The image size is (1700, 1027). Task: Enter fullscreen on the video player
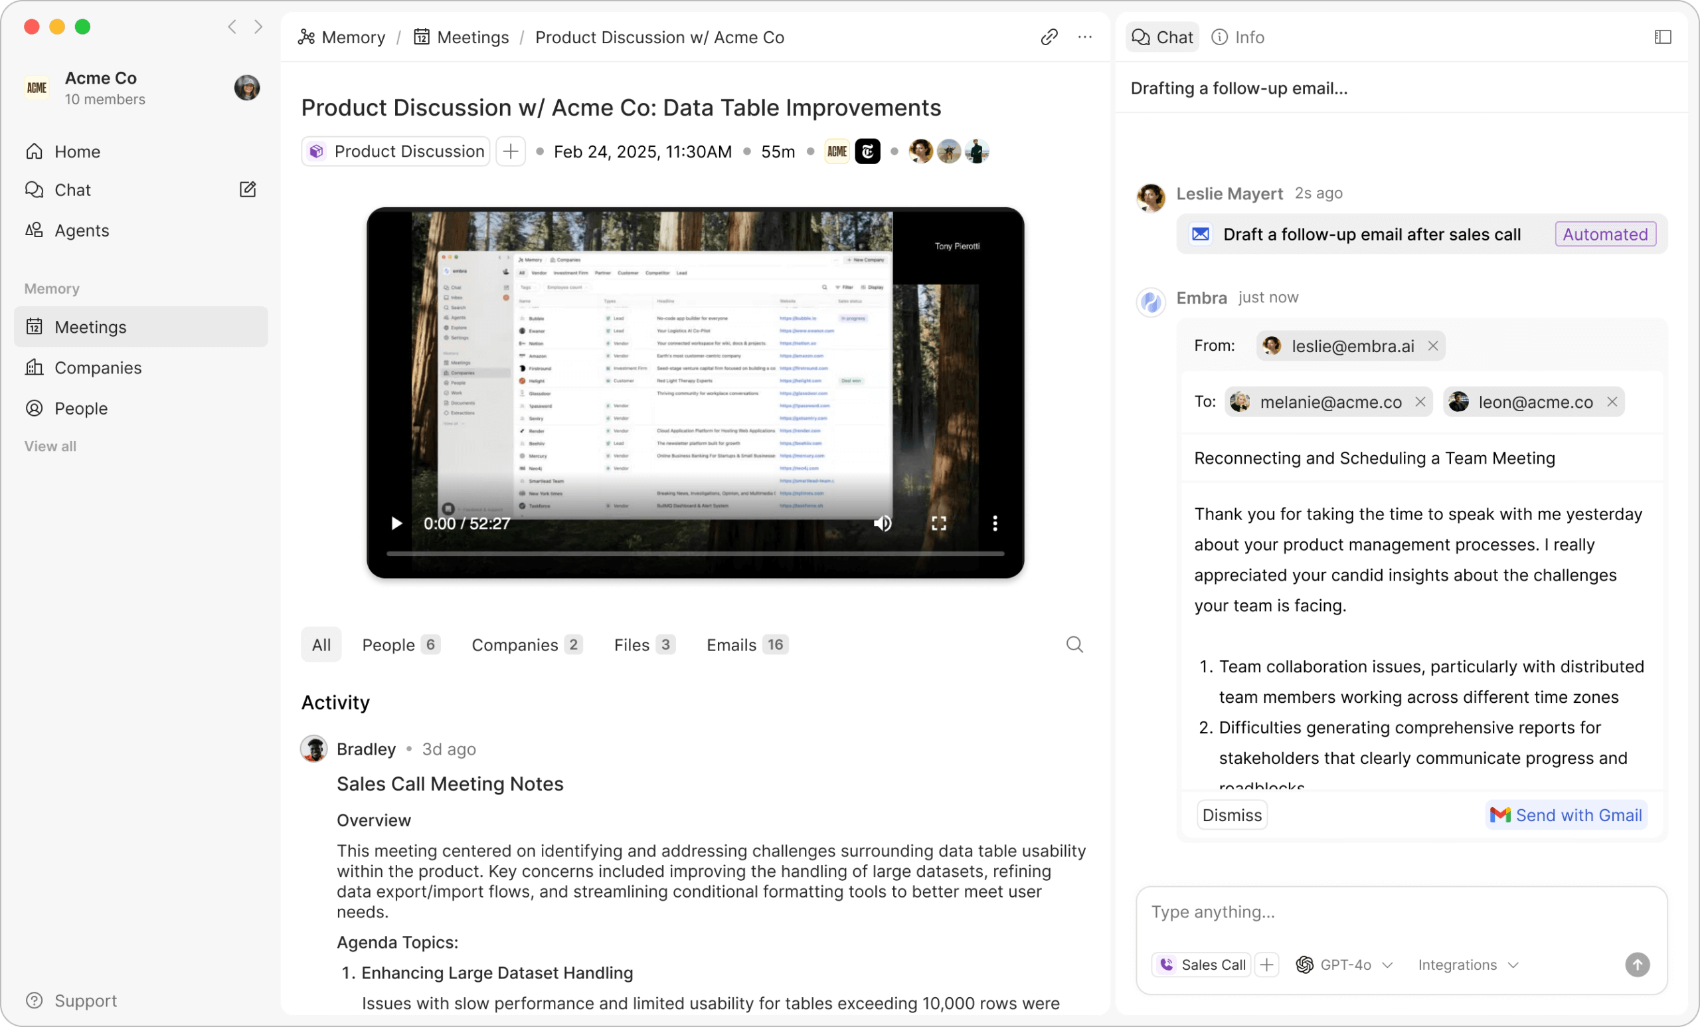coord(938,524)
